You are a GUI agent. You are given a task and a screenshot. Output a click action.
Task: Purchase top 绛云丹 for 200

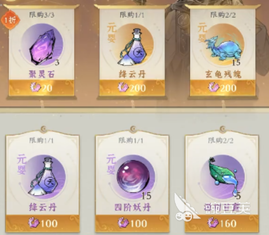click(132, 88)
